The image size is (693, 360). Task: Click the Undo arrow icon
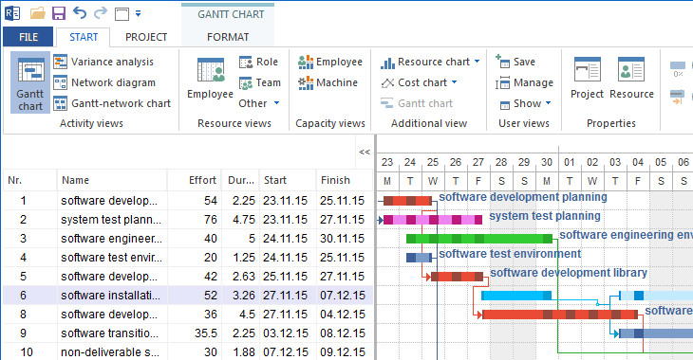pyautogui.click(x=80, y=13)
